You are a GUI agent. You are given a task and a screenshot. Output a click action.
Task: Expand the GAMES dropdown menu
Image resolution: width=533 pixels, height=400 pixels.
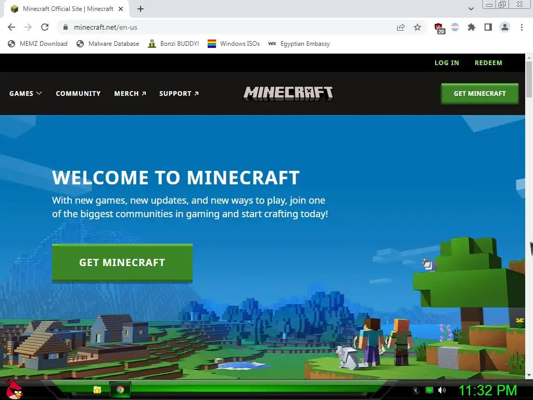[26, 93]
